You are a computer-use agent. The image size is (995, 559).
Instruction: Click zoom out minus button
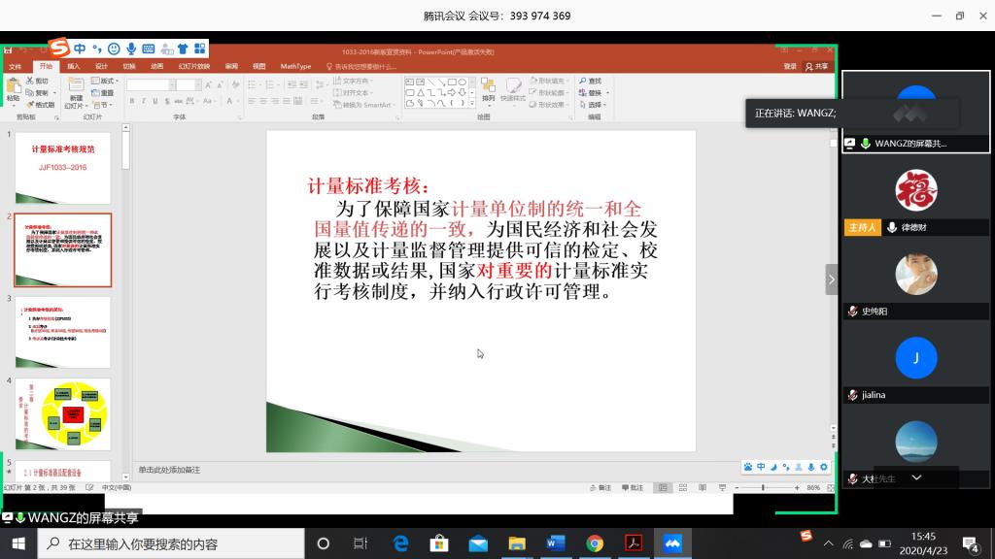pos(737,488)
